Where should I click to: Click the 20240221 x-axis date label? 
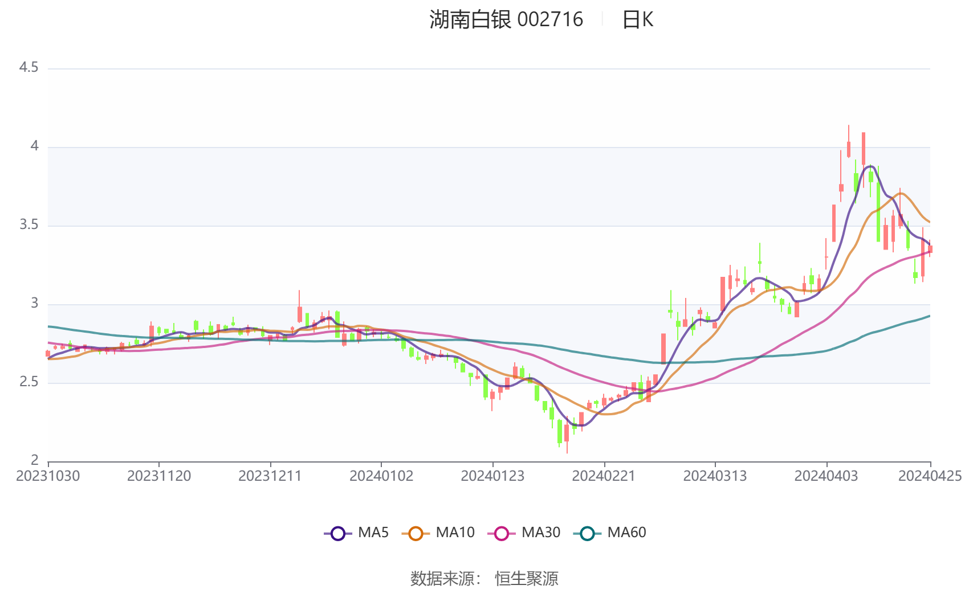(604, 476)
